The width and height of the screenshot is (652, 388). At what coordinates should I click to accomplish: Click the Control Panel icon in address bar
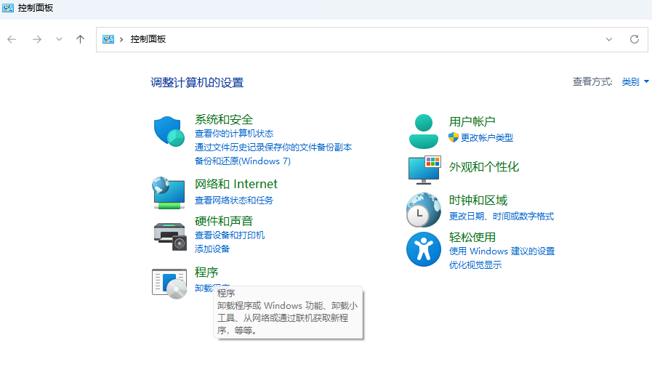[108, 39]
